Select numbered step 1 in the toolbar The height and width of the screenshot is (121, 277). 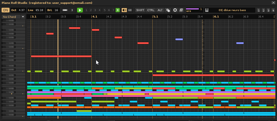(86, 10)
